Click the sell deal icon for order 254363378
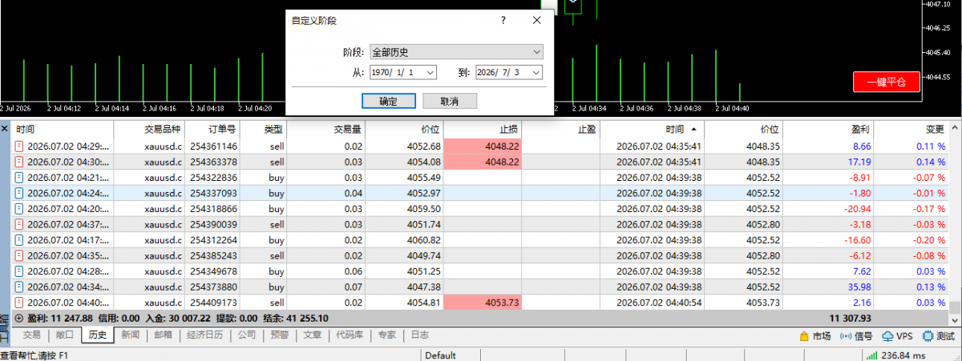Viewport: 962px width, 361px height. (20, 162)
